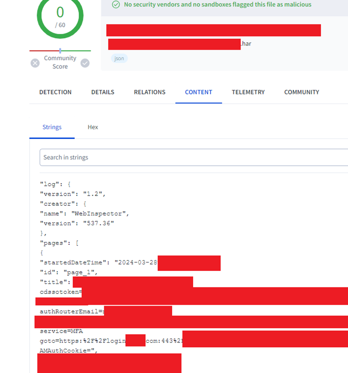Switch to the Strings sub-tab
Viewport: 348px width, 373px height.
[x=52, y=127]
